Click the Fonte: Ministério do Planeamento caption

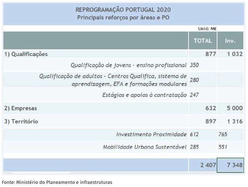[57, 182]
